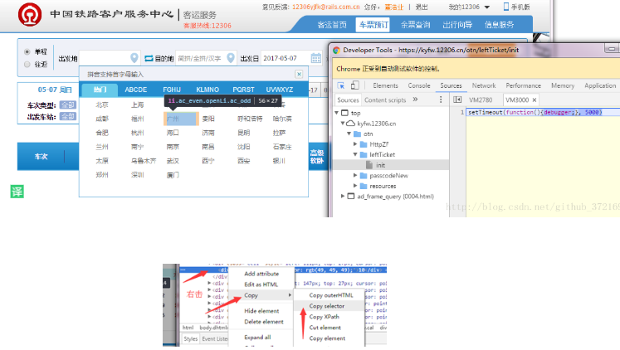Click Copy selector in context submenu
Screen dimensions: 620x350
pos(329,306)
